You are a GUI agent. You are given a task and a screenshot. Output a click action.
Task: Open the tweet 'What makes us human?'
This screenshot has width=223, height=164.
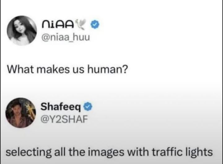point(68,70)
